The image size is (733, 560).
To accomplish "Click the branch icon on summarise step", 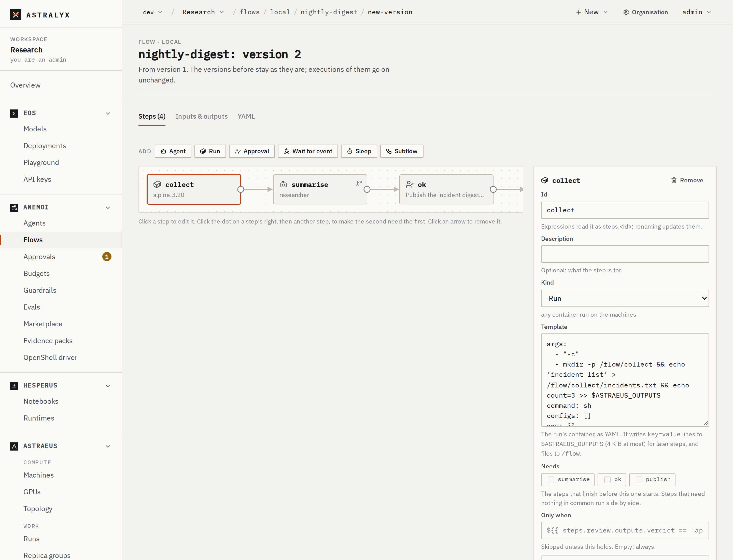I will click(359, 183).
